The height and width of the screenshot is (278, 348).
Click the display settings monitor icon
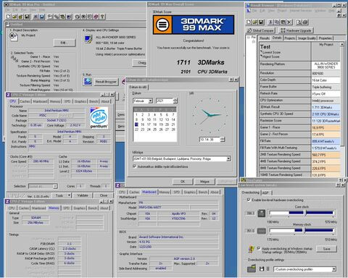point(88,38)
